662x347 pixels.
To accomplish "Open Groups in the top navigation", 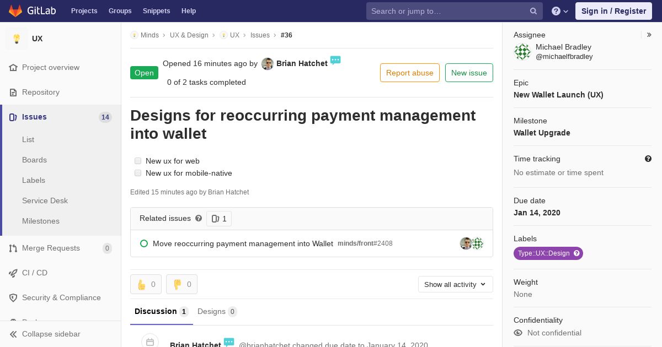I will coord(120,11).
